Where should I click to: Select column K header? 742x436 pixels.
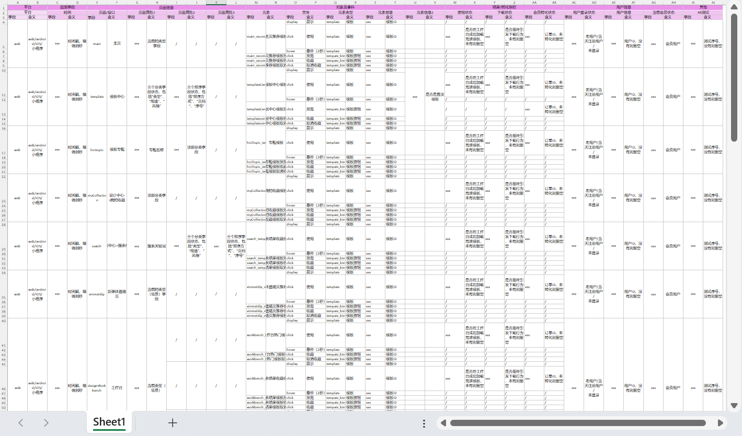(216, 3)
